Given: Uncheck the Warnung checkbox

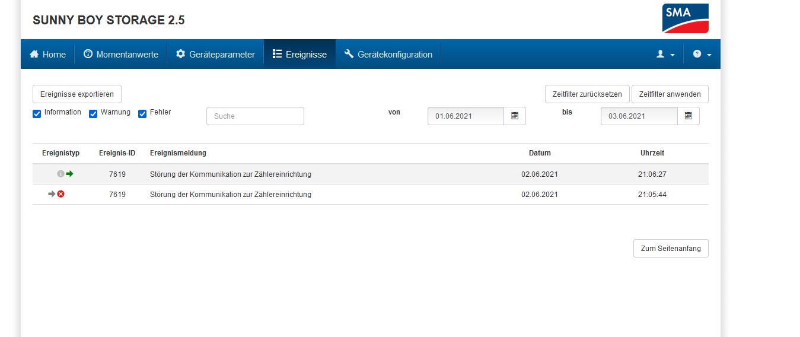Looking at the screenshot, I should tap(93, 113).
